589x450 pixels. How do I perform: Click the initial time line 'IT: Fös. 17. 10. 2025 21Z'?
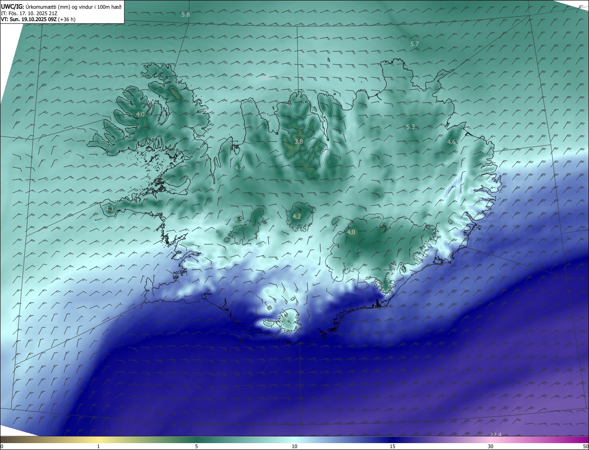coord(29,13)
